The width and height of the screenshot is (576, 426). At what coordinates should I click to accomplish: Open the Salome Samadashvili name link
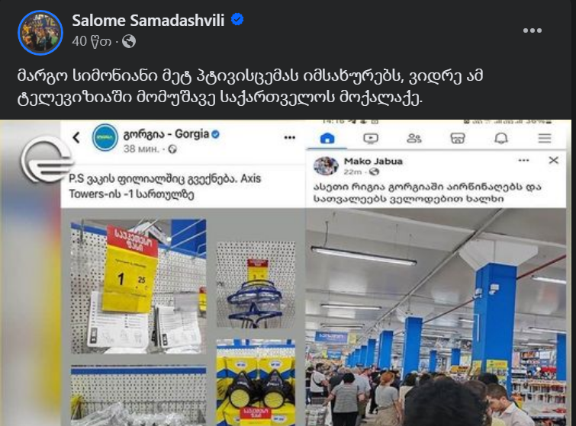click(148, 20)
